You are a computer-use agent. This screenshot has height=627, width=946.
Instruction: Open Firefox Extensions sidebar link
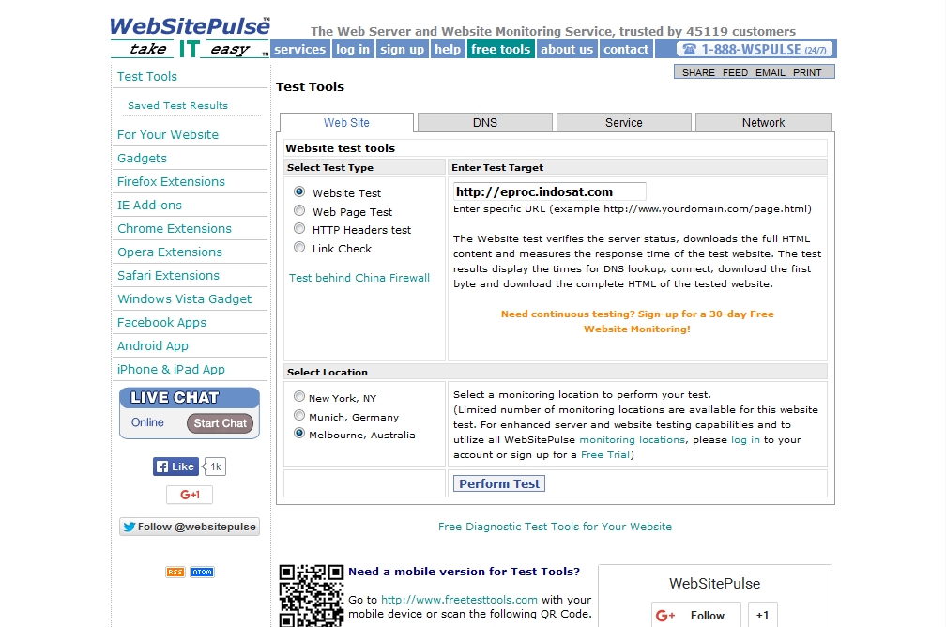click(x=171, y=182)
